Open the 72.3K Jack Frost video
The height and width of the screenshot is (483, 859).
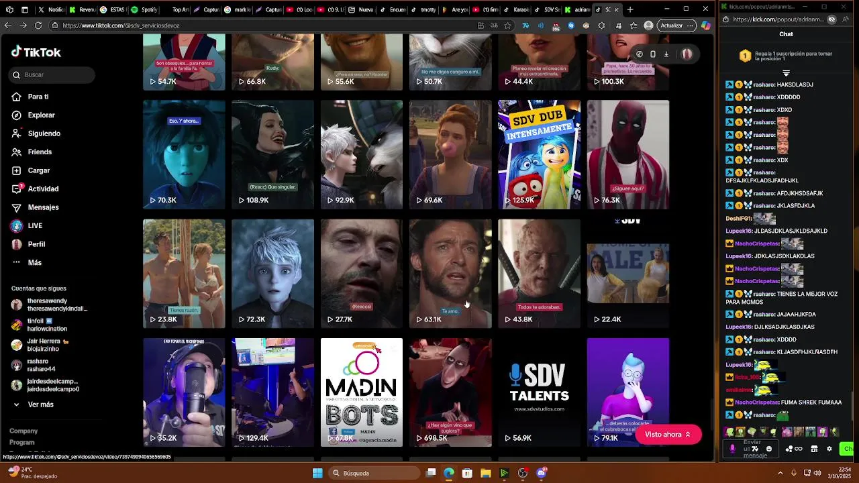(x=272, y=274)
